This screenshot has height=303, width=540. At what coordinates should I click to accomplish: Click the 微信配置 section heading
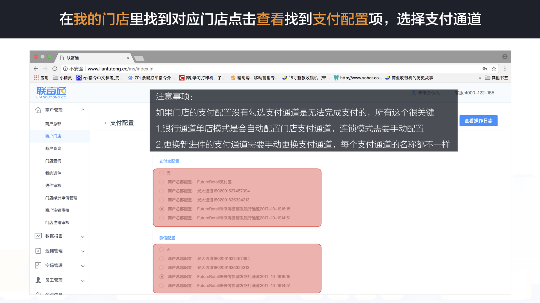point(167,238)
